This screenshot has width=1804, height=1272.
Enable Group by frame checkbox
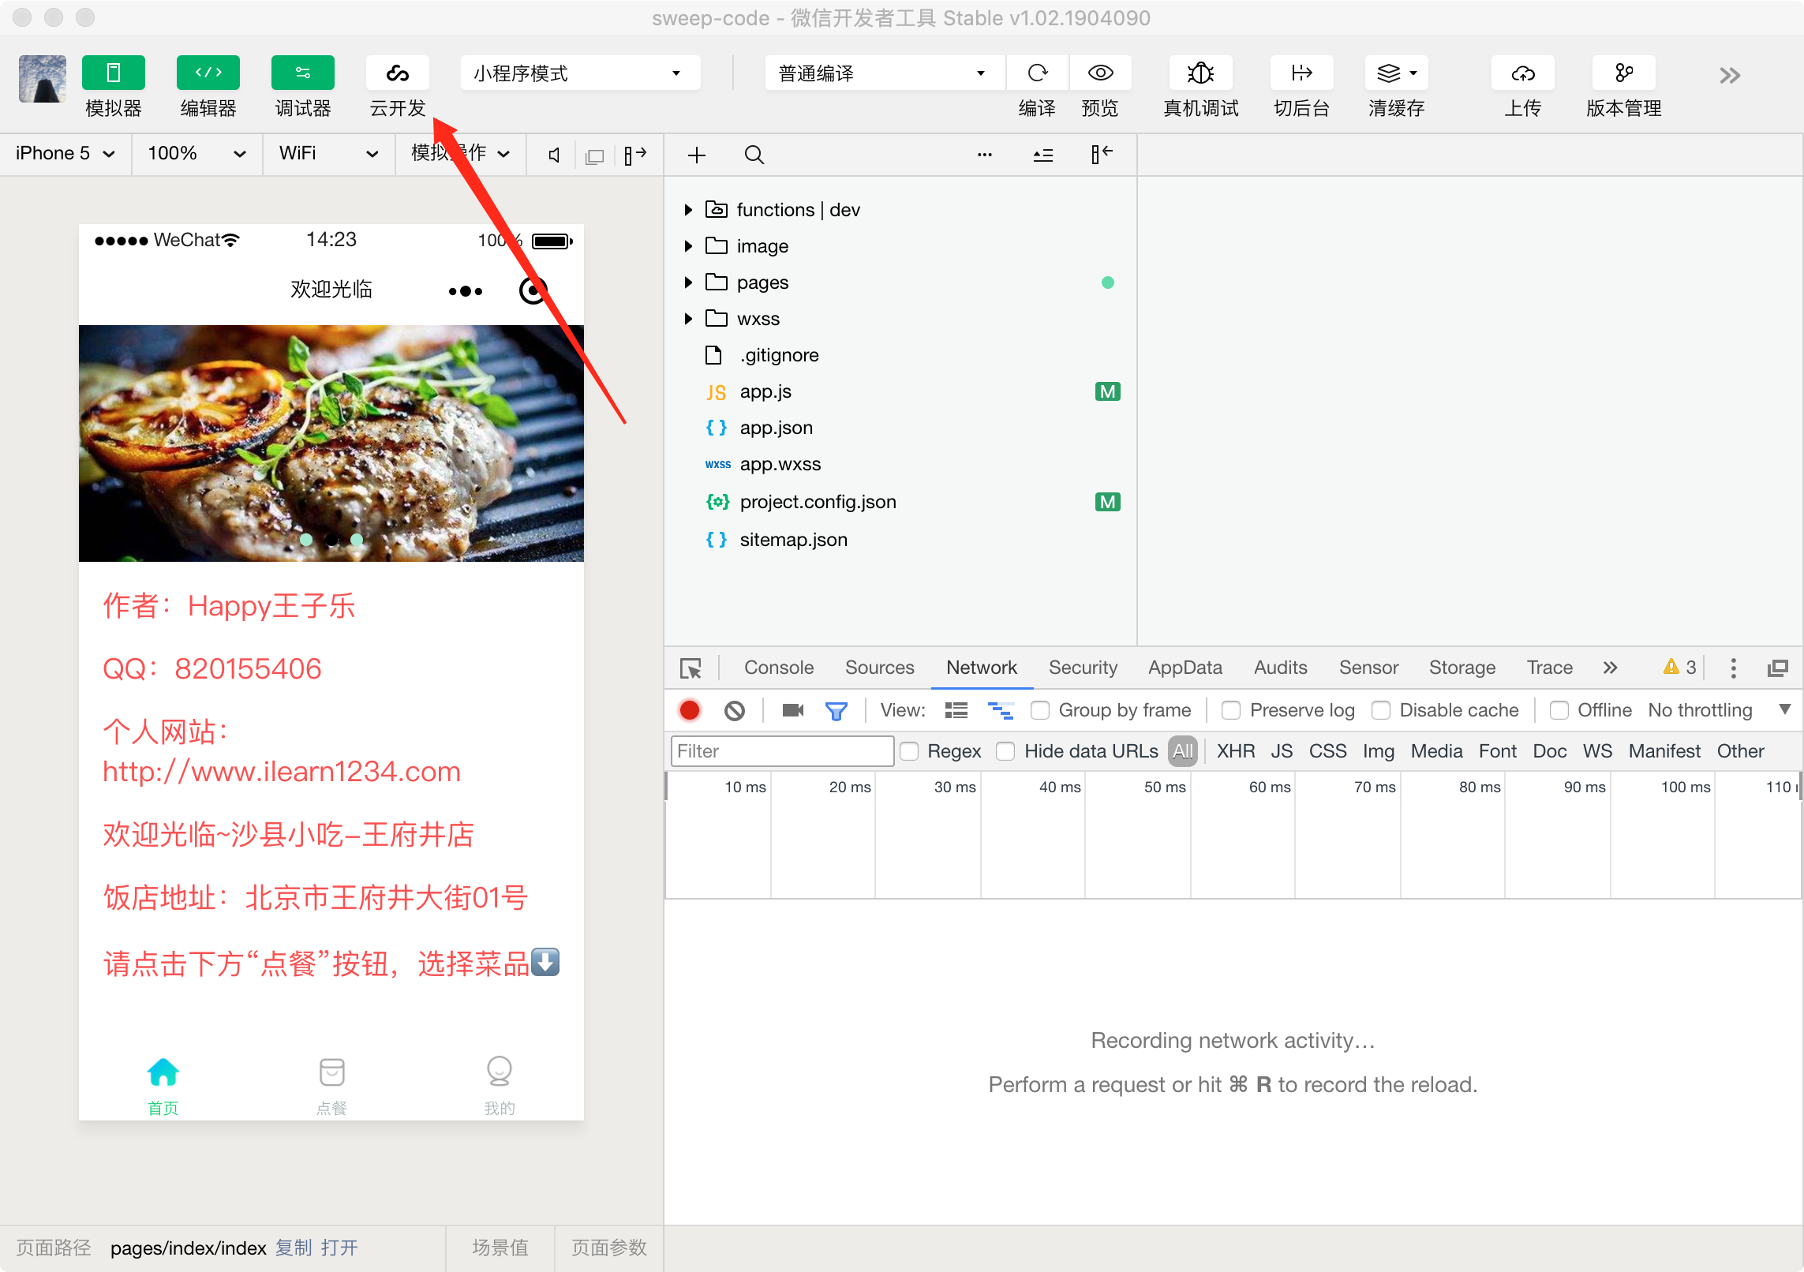point(1040,710)
